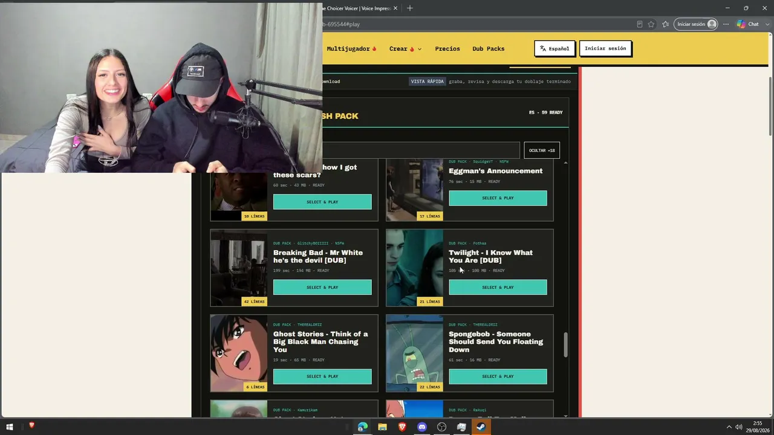
Task: Select & Play the Spongebob dub
Action: click(498, 376)
